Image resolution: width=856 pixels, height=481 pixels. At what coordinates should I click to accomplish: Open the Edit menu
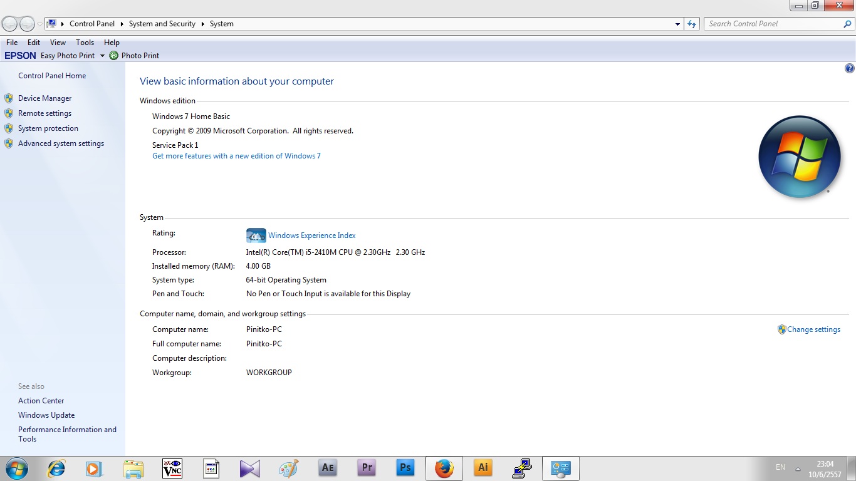click(34, 43)
